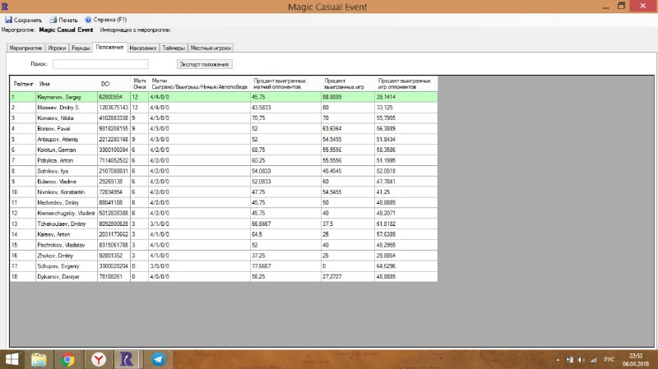Viewport: 658px width, 369px height.
Task: Switch to the Мероприятие tab
Action: 25,48
